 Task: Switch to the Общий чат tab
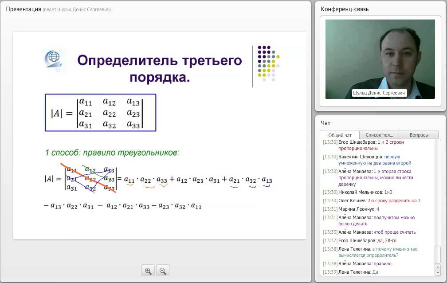[x=340, y=135]
